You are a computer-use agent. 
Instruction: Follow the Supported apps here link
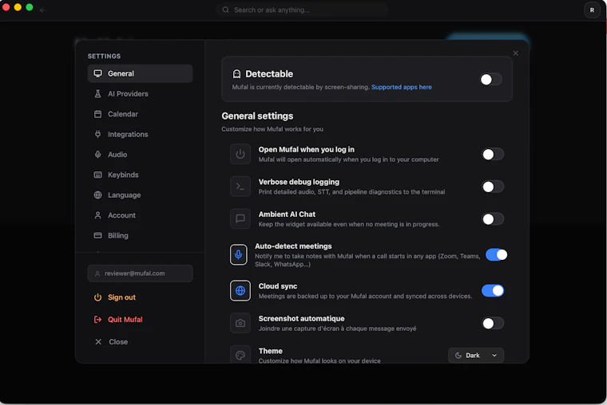[x=402, y=87]
